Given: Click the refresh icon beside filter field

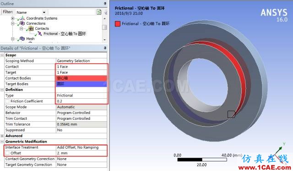Looking at the screenshot, I should tap(99, 12).
